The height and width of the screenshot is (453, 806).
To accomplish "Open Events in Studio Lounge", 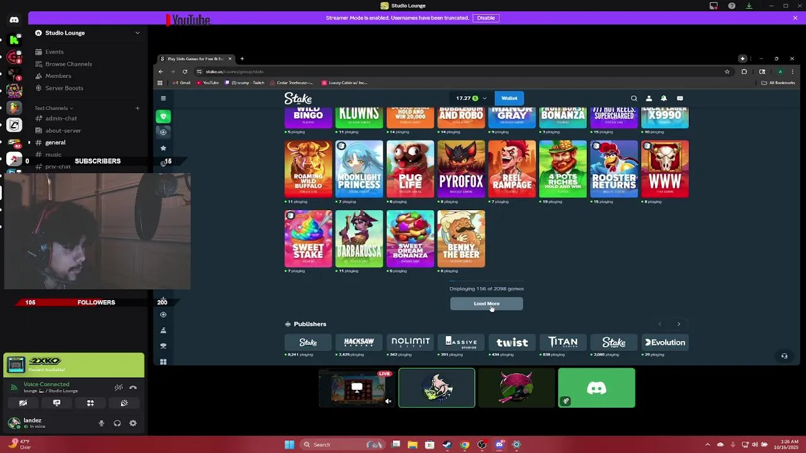I will click(x=54, y=52).
